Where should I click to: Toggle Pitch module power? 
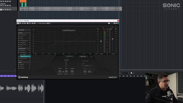(x=19, y=39)
